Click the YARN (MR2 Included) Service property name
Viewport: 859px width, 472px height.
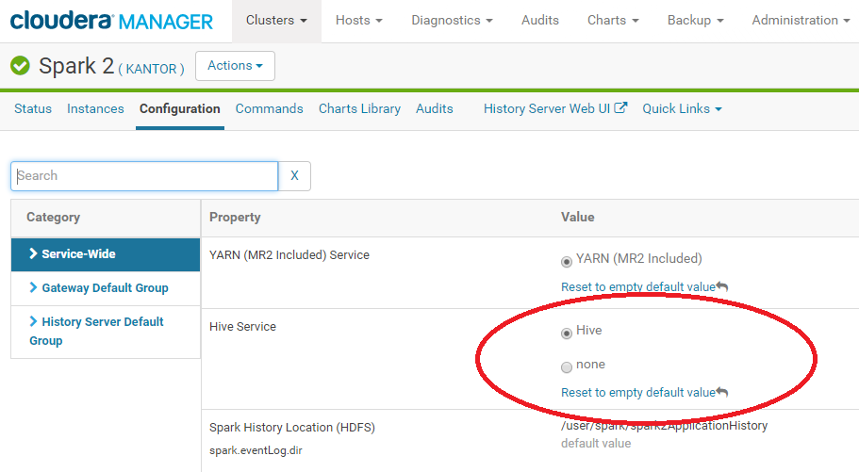pos(289,254)
